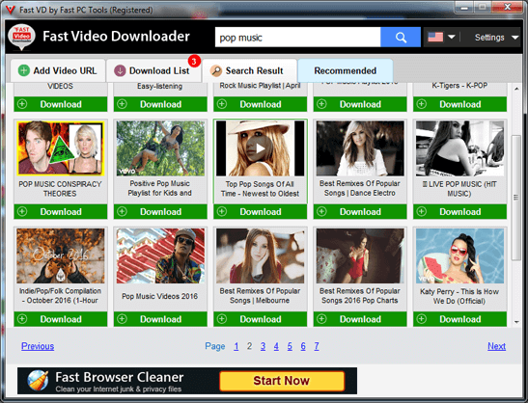Open the LIVE POP MUSIC thumbnail
This screenshot has width=528, height=403.
pos(460,148)
